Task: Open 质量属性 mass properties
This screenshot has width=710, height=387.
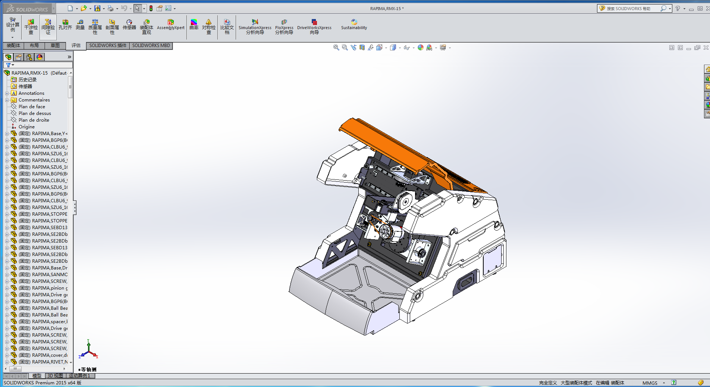Action: click(x=95, y=27)
